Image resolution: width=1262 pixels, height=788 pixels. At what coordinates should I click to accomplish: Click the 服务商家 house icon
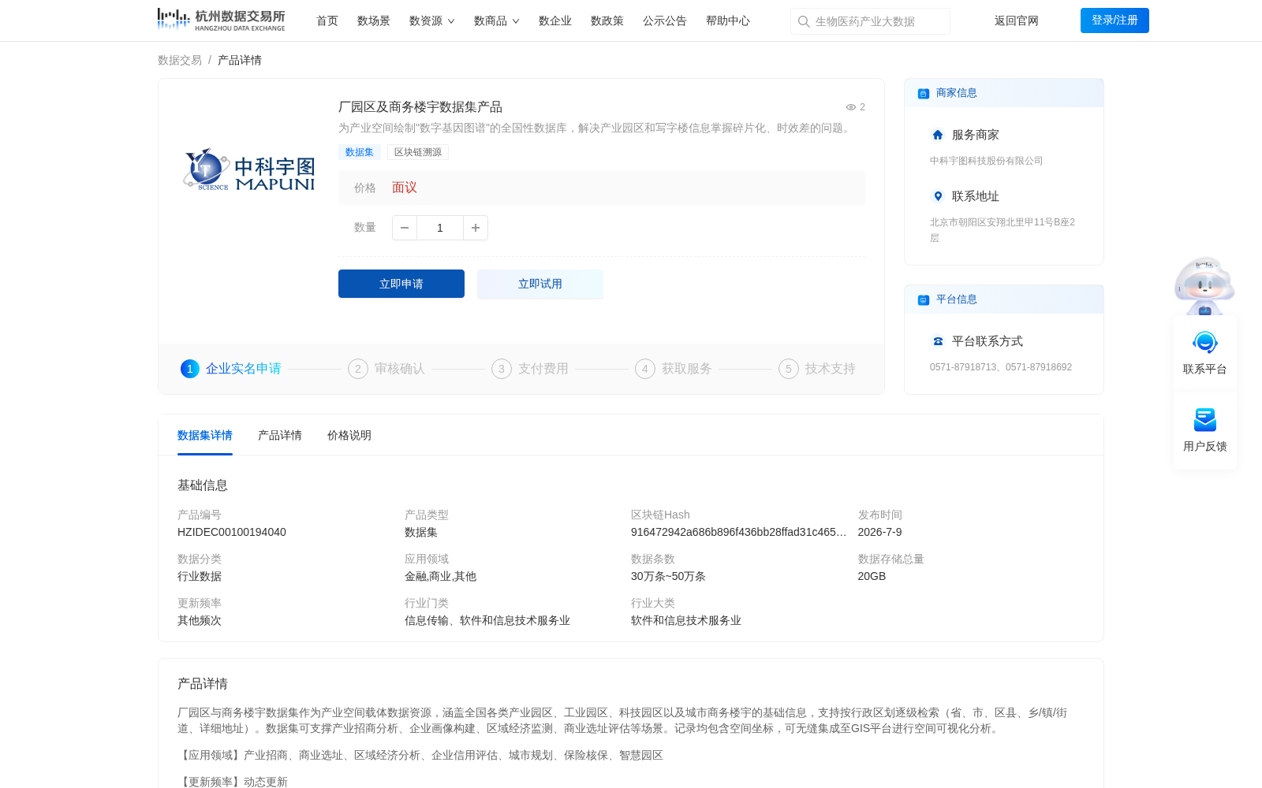pyautogui.click(x=938, y=135)
